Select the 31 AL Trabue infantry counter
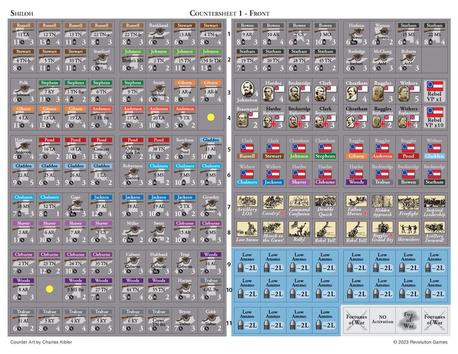 tap(23, 320)
